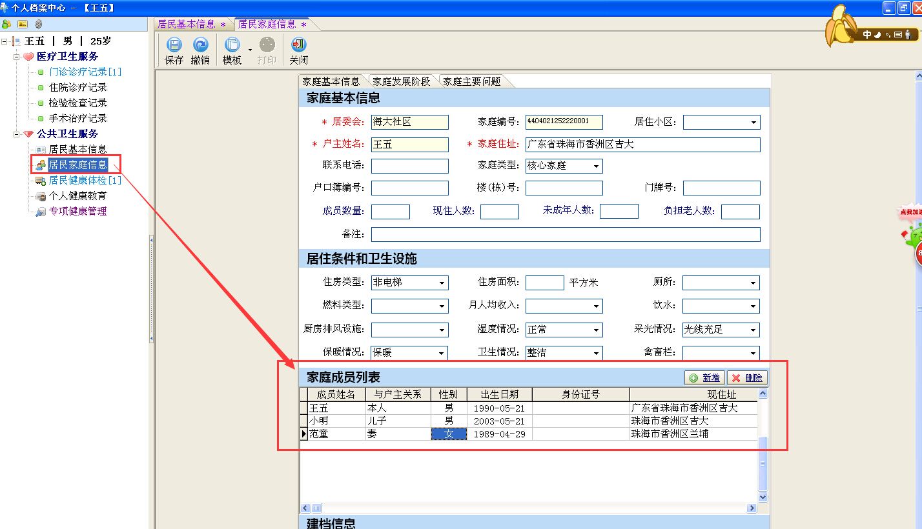Click the 成员数量 input field

click(391, 212)
